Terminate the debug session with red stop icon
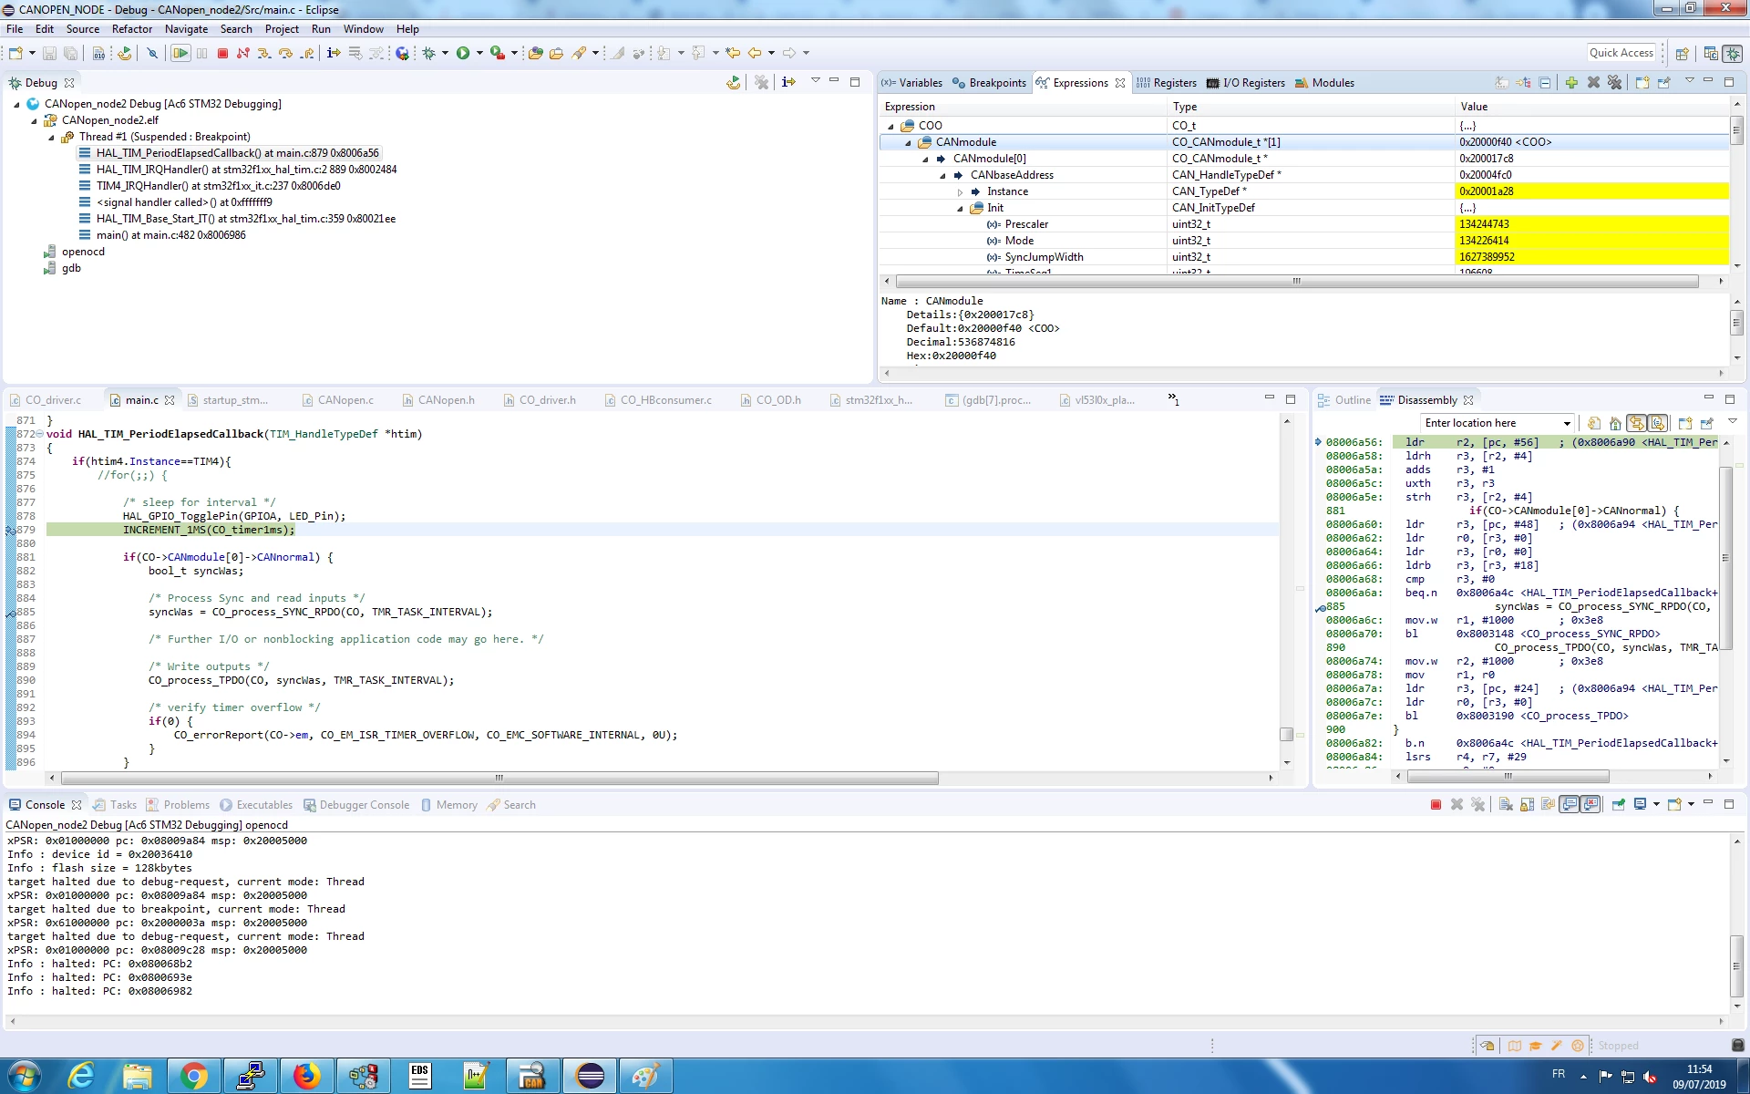The image size is (1750, 1094). pos(222,54)
